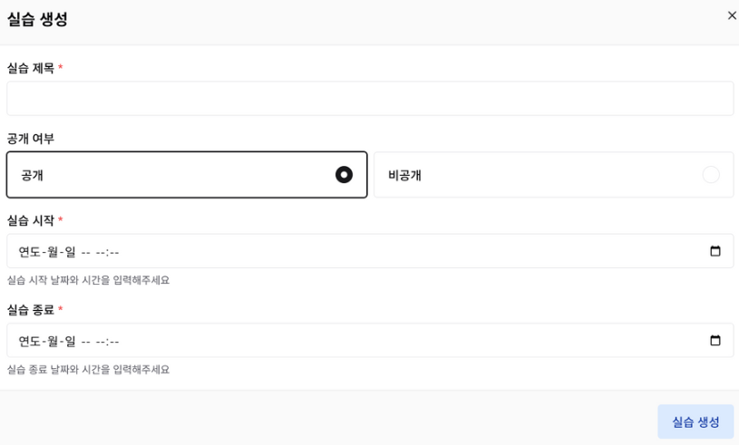
Task: Focus the 실습 제목 text input
Action: pyautogui.click(x=370, y=99)
